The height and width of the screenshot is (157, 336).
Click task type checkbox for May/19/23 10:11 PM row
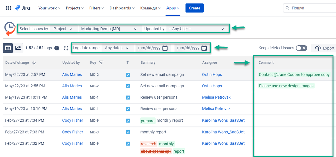[128, 97]
